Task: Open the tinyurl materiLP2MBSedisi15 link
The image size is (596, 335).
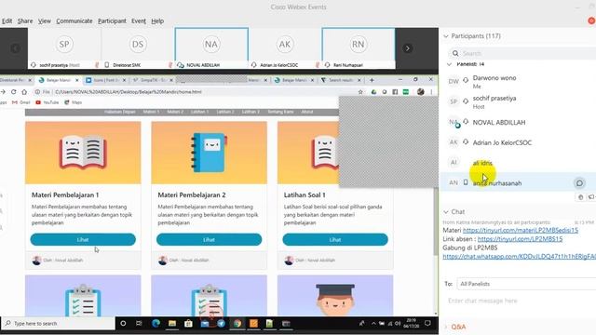Action: (521, 230)
